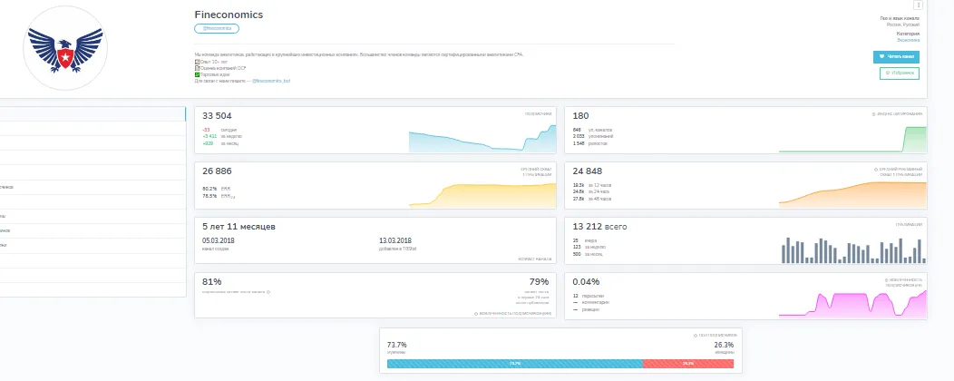
Task: Click the '81%' value in views card
Action: point(211,282)
